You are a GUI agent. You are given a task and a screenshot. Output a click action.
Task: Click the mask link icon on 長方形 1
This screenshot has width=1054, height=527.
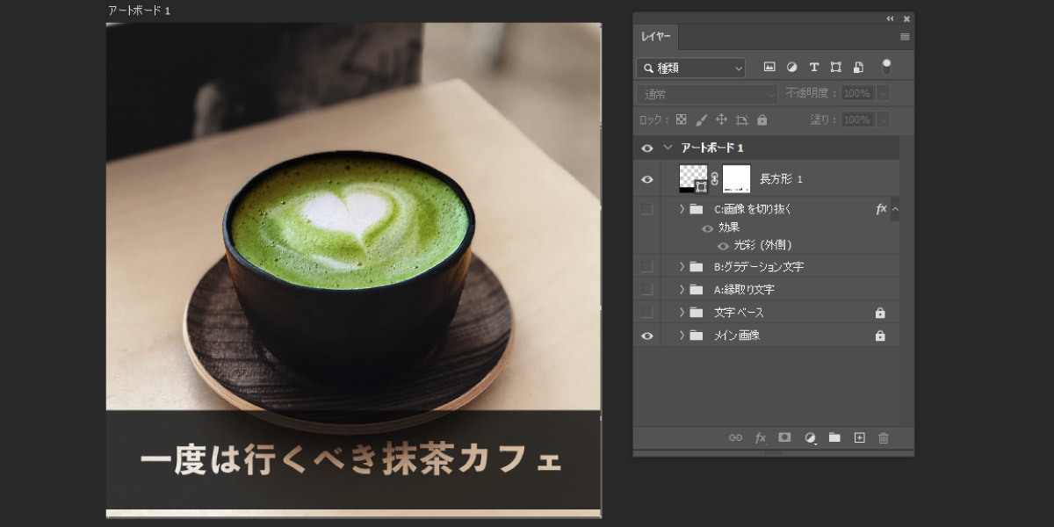(x=714, y=179)
